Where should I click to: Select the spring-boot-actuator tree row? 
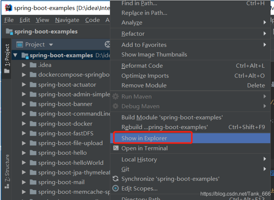pyautogui.click(x=61, y=84)
